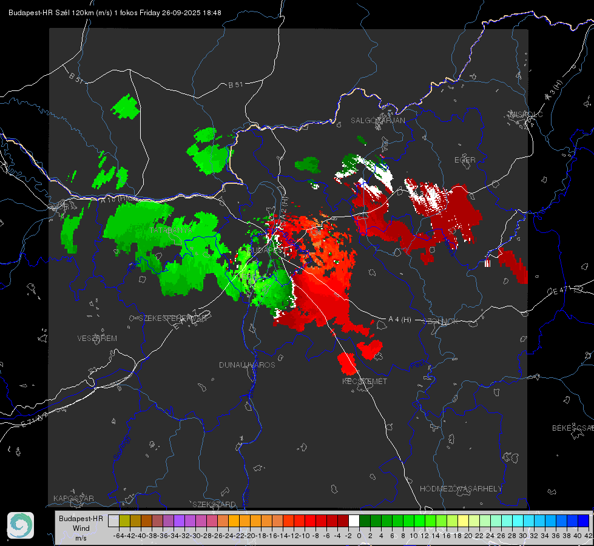Viewport: 594px width, 546px height.
Task: Click the KAPOSVÁR city label
Action: (73, 498)
